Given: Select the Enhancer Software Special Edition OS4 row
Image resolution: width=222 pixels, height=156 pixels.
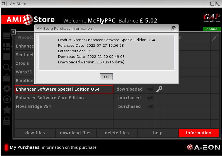Looking at the screenshot, I should tap(64, 89).
